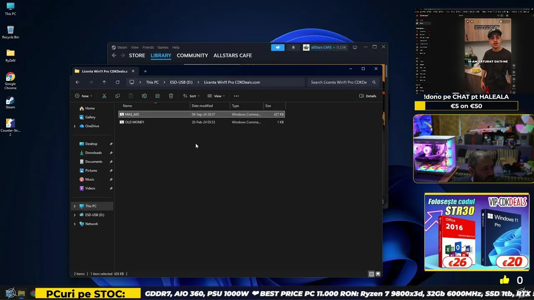Click the Delete trash icon in Explorer toolbar

point(171,96)
